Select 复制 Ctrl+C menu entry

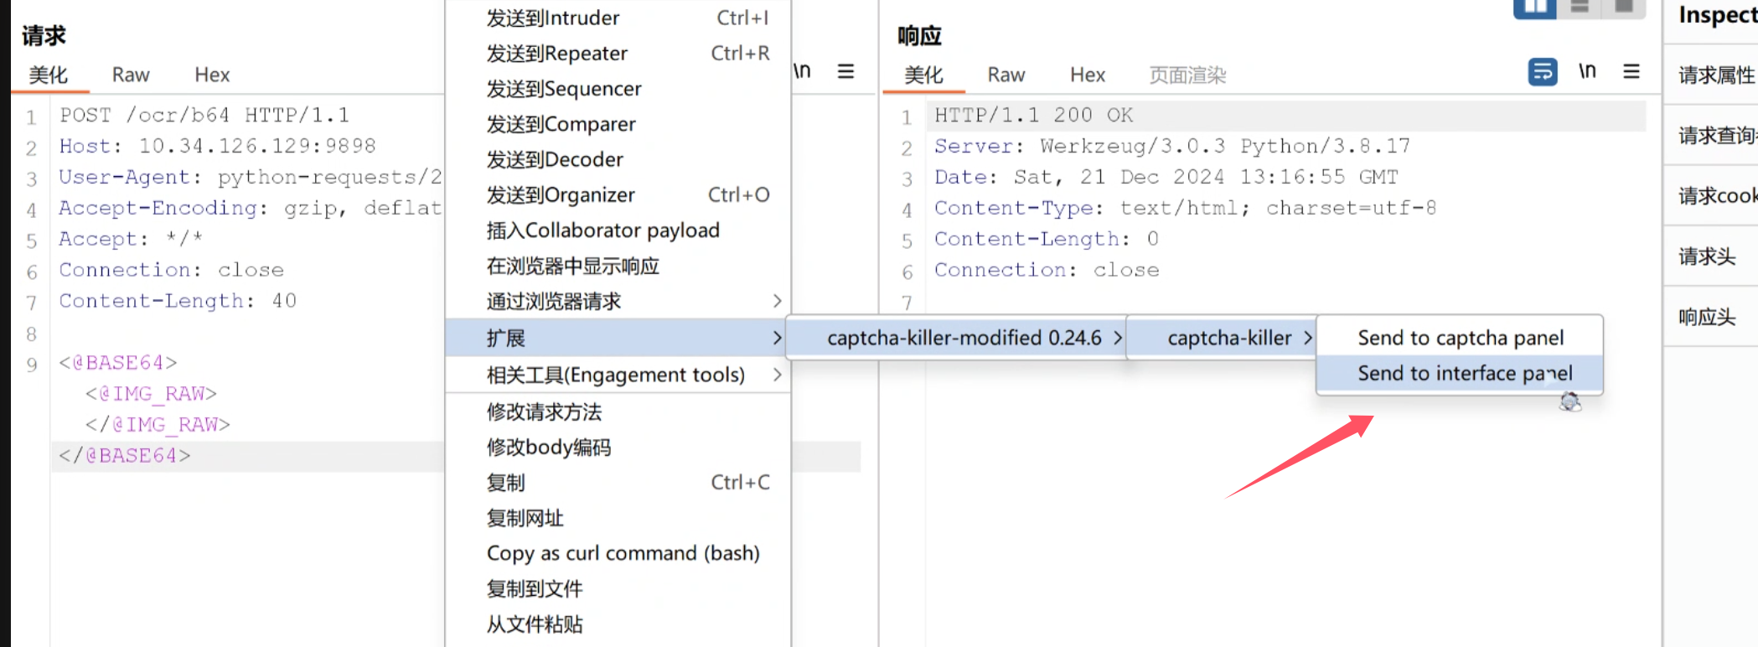(x=618, y=482)
